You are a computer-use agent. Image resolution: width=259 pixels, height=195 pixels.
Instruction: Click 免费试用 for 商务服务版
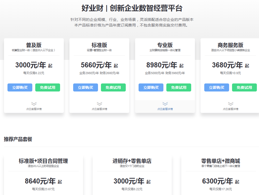point(244,87)
